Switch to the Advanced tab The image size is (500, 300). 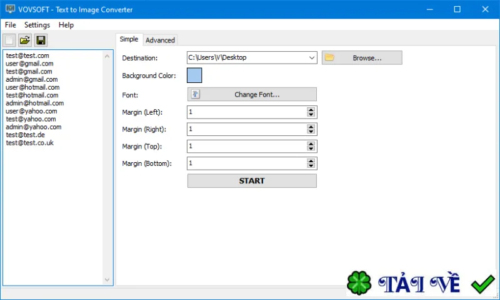tap(160, 40)
